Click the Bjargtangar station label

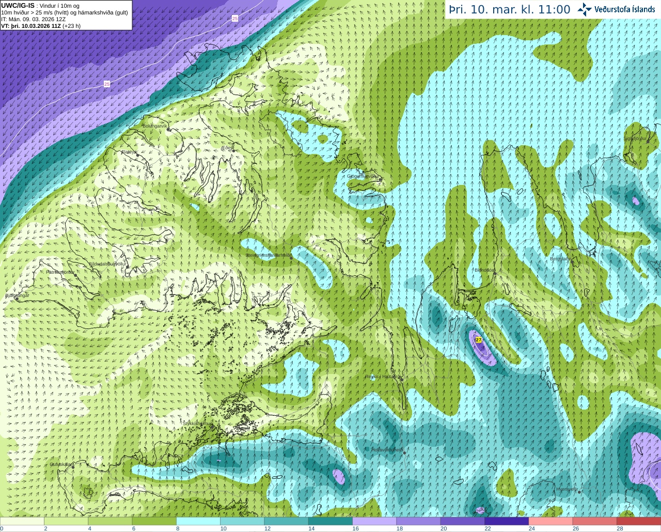coord(17,295)
